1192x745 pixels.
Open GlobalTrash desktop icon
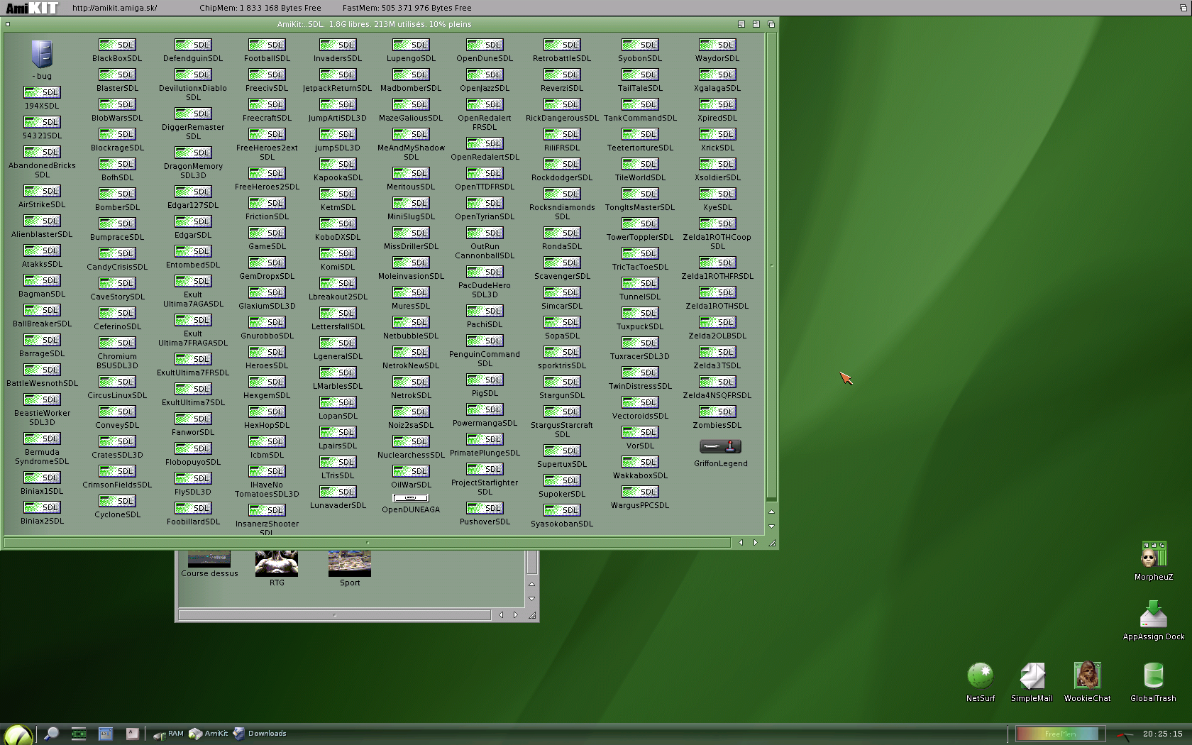pos(1154,675)
